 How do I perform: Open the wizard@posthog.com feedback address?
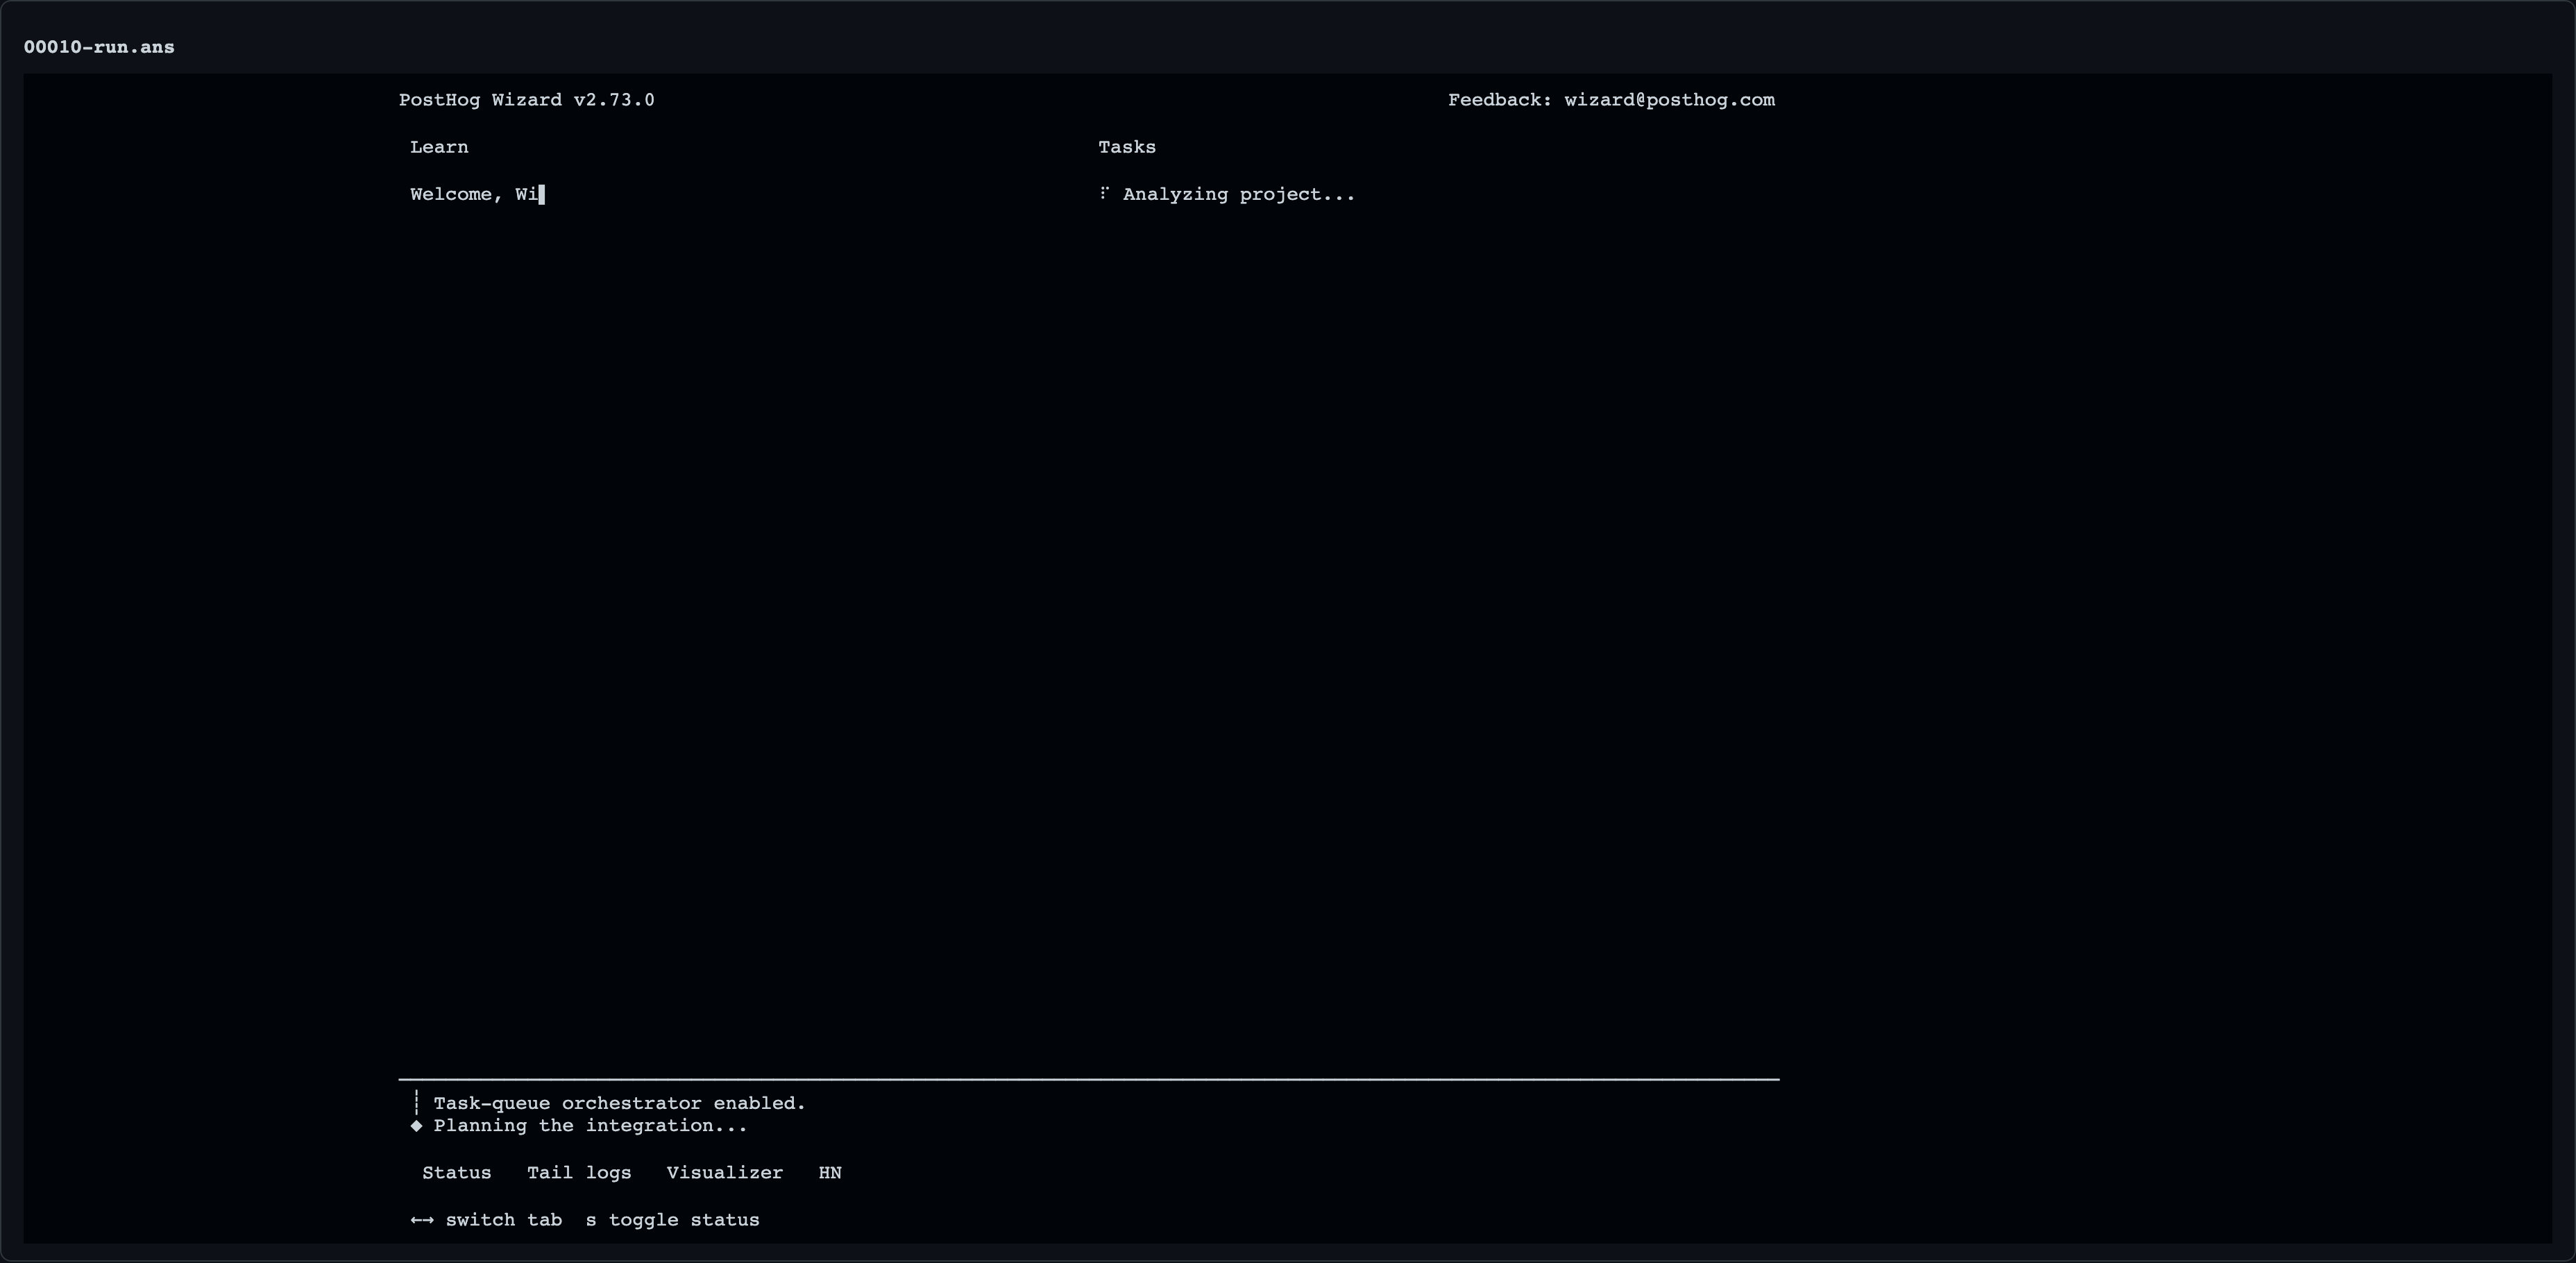coord(1669,100)
